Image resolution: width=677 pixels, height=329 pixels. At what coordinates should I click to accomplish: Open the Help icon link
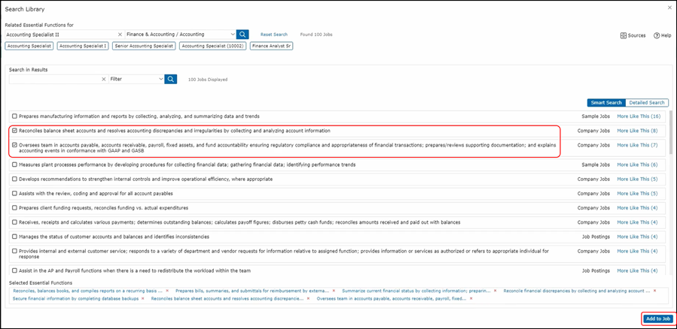click(662, 35)
